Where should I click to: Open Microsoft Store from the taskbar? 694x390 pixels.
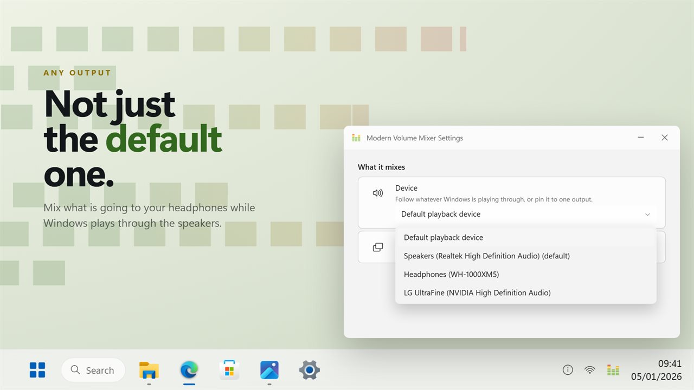click(229, 370)
